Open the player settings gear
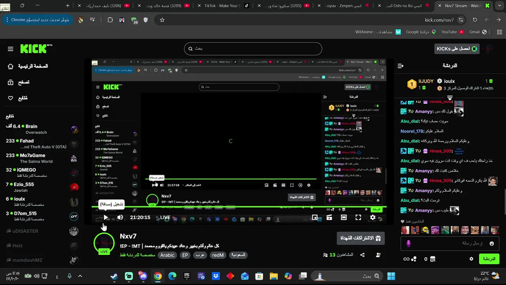Image resolution: width=506 pixels, height=285 pixels. 373,217
